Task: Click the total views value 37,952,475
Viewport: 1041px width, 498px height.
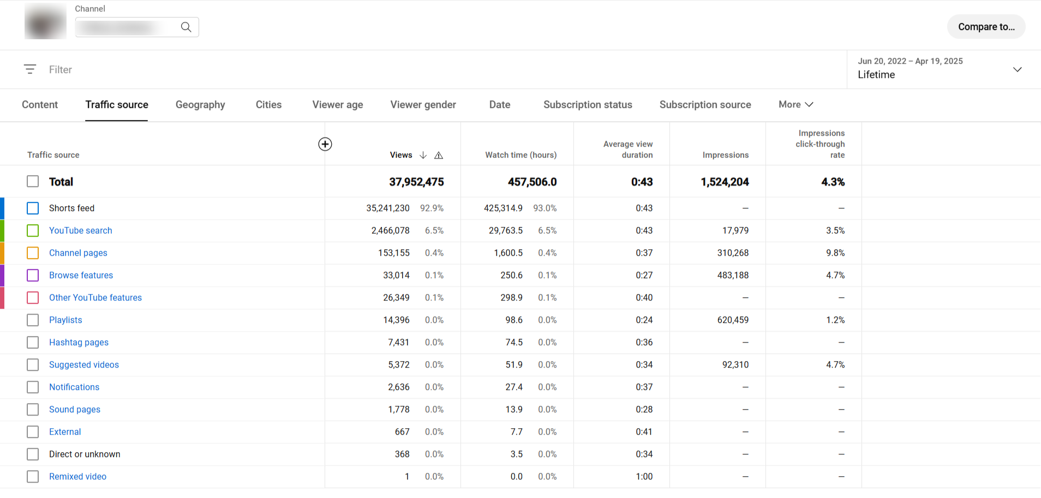Action: [x=416, y=182]
